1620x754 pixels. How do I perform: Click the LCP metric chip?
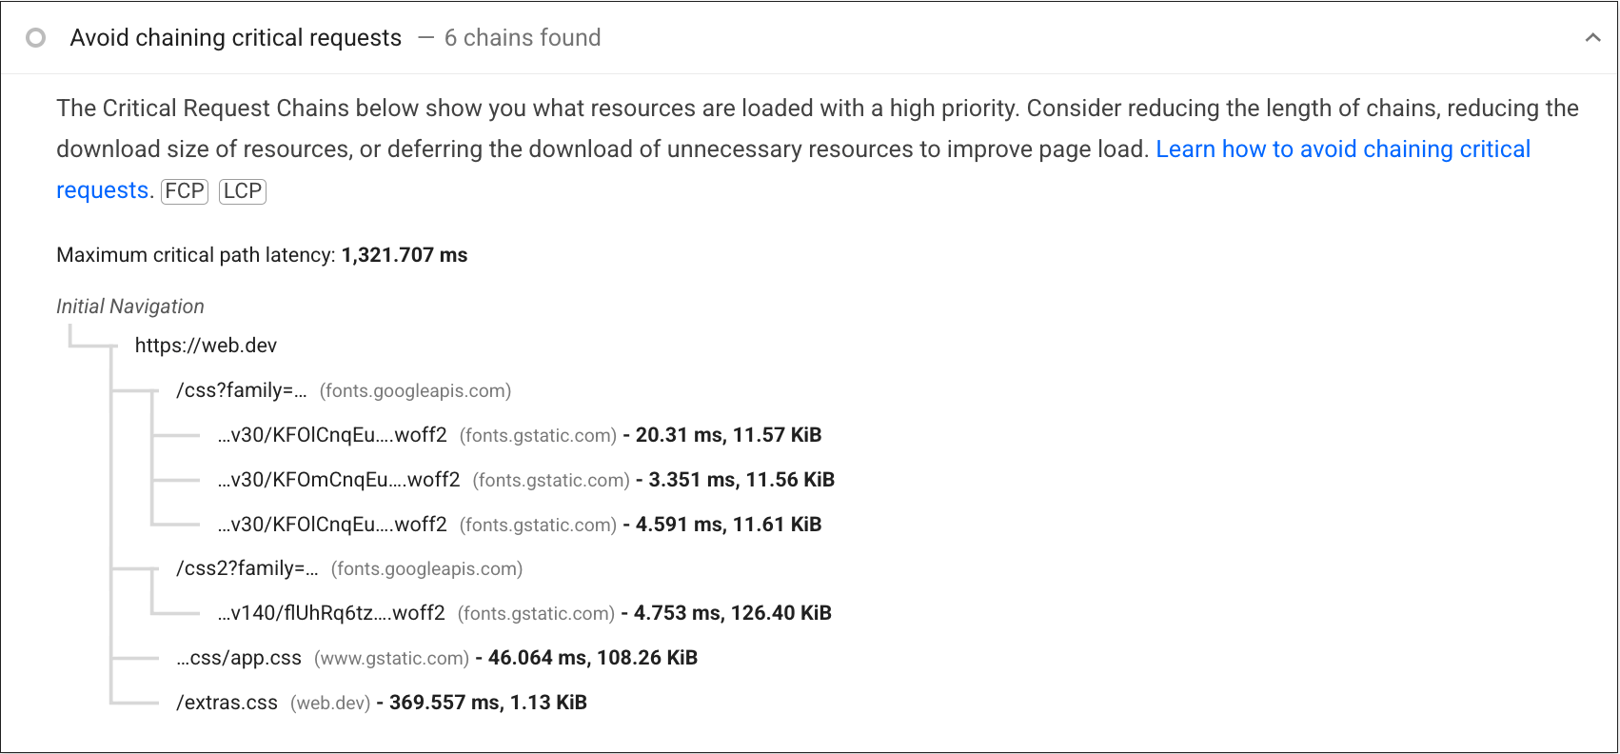(x=242, y=190)
